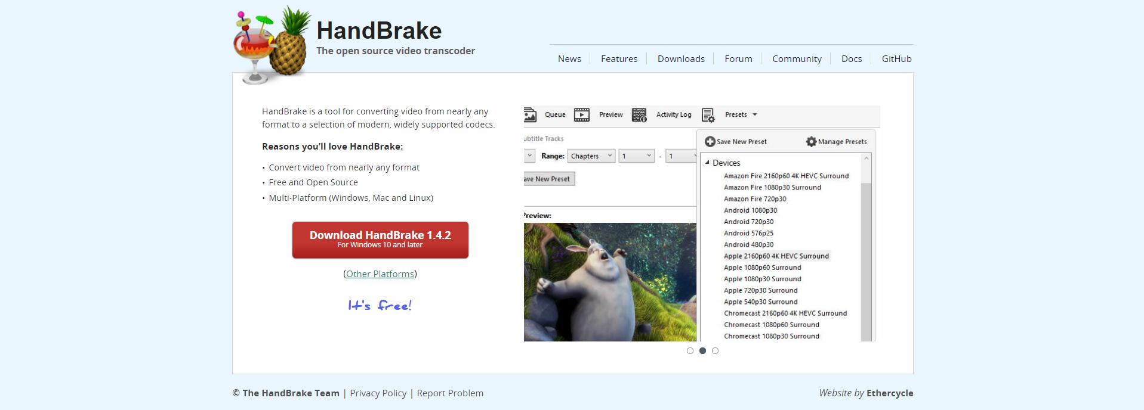The height and width of the screenshot is (410, 1144).
Task: Select Android 720p30 preset
Action: pyautogui.click(x=748, y=222)
